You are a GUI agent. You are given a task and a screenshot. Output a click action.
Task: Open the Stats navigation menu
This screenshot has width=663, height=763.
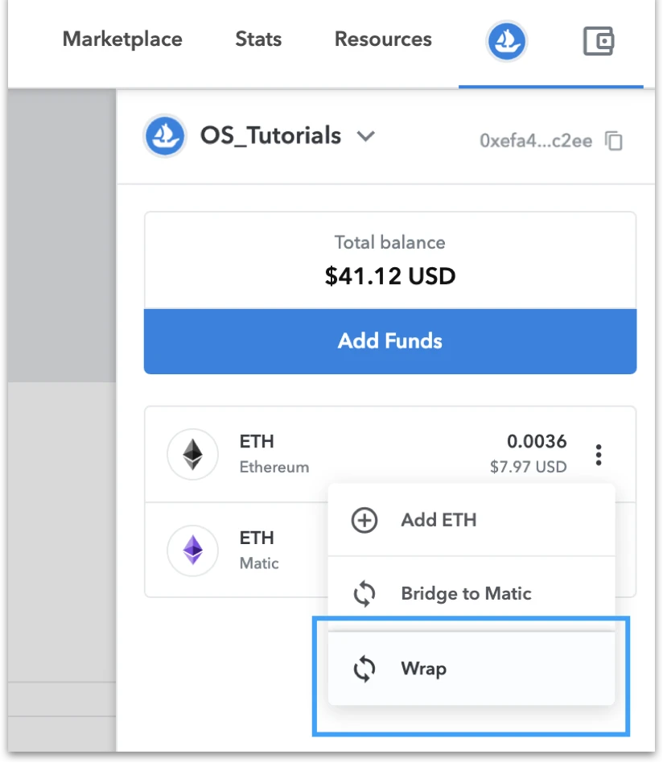point(258,39)
